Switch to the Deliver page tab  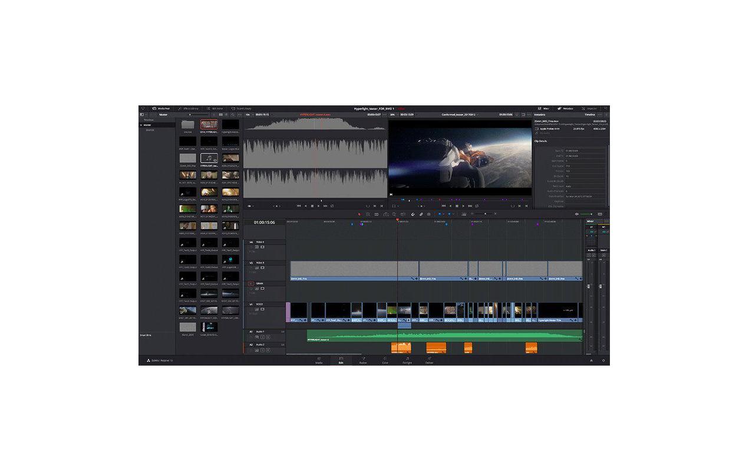coord(429,360)
